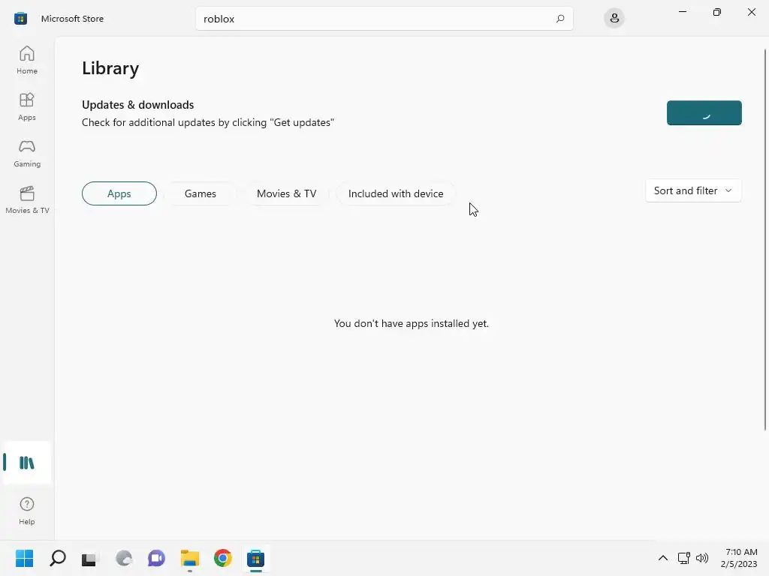Click the search box containing roblox
Screen dimensions: 769x576
[384, 19]
